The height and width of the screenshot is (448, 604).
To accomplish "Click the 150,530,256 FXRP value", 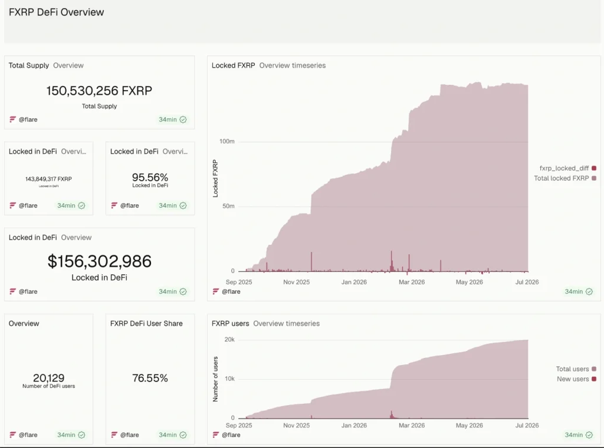I will click(99, 91).
